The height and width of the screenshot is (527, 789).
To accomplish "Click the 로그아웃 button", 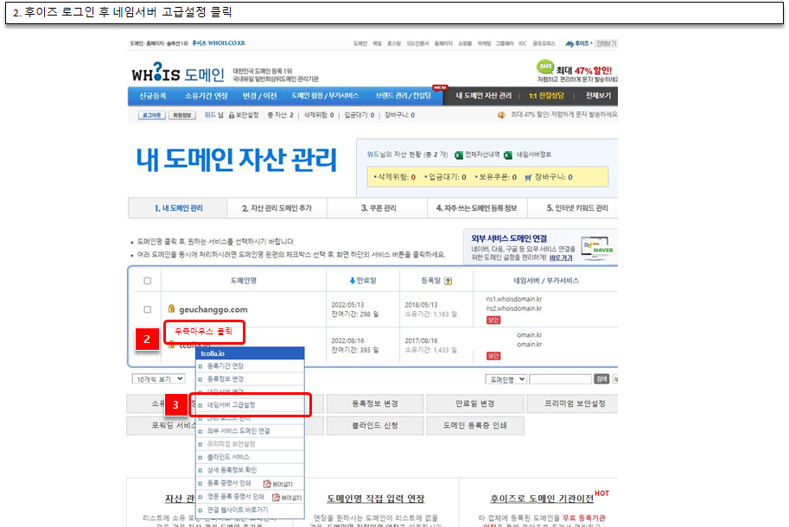I will point(151,115).
